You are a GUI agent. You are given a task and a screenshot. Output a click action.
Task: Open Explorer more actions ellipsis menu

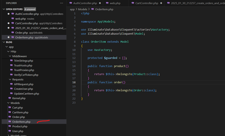61,3
